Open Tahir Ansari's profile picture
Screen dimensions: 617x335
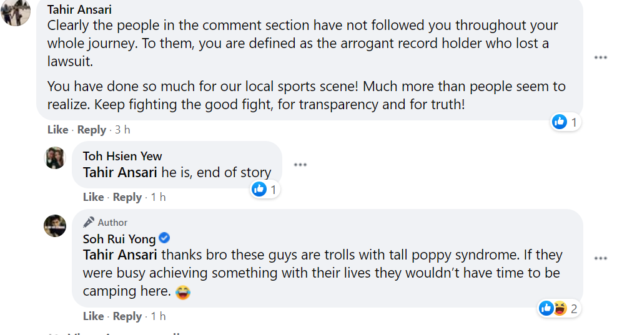point(16,13)
